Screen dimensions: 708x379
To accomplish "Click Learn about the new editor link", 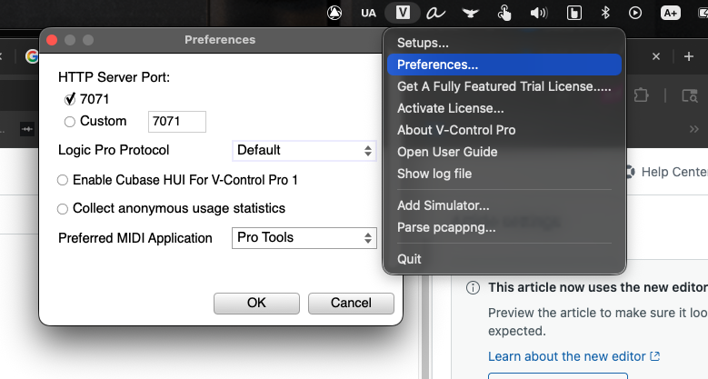I will click(x=567, y=356).
